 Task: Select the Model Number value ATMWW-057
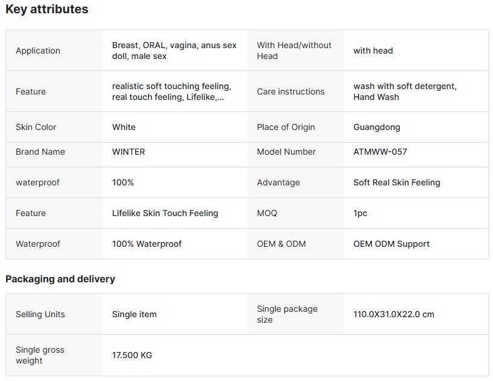point(380,152)
